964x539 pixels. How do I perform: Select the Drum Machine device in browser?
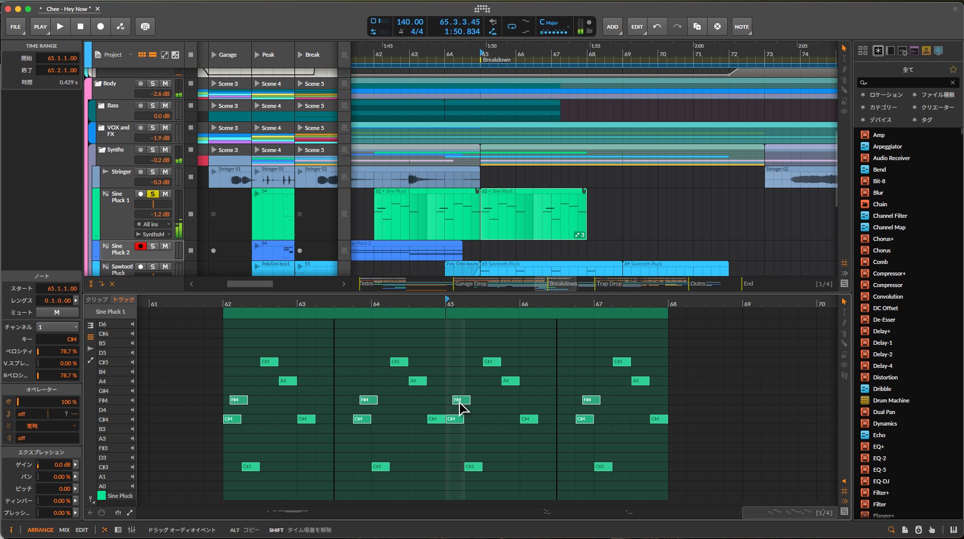click(891, 400)
